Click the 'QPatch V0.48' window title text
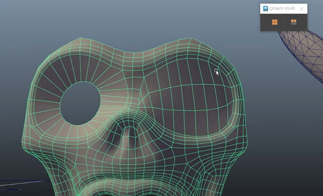The image size is (323, 196). coord(282,9)
